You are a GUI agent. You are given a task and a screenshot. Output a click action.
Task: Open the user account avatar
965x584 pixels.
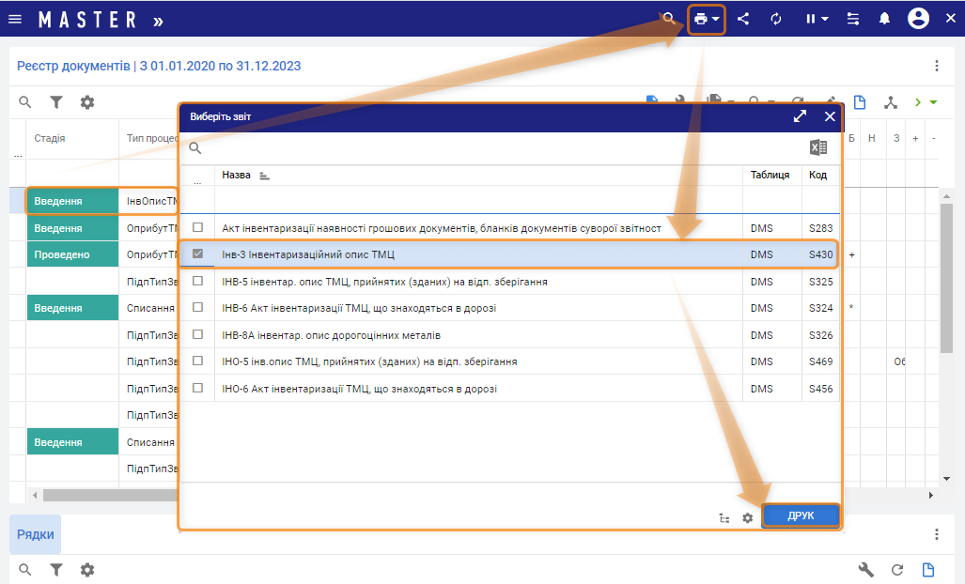pyautogui.click(x=918, y=19)
